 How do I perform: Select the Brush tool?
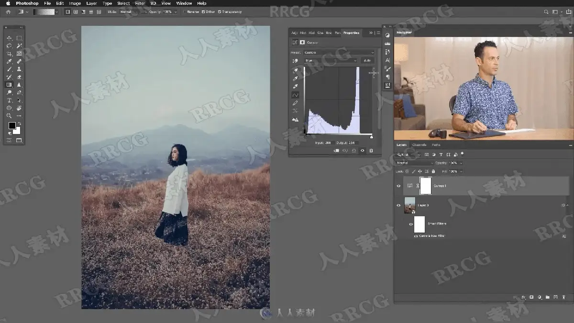[9, 69]
